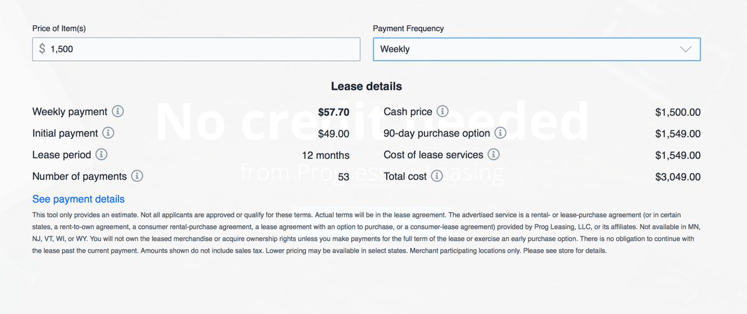Click the dollar sign in the price field
Image resolution: width=747 pixels, height=314 pixels.
[42, 49]
